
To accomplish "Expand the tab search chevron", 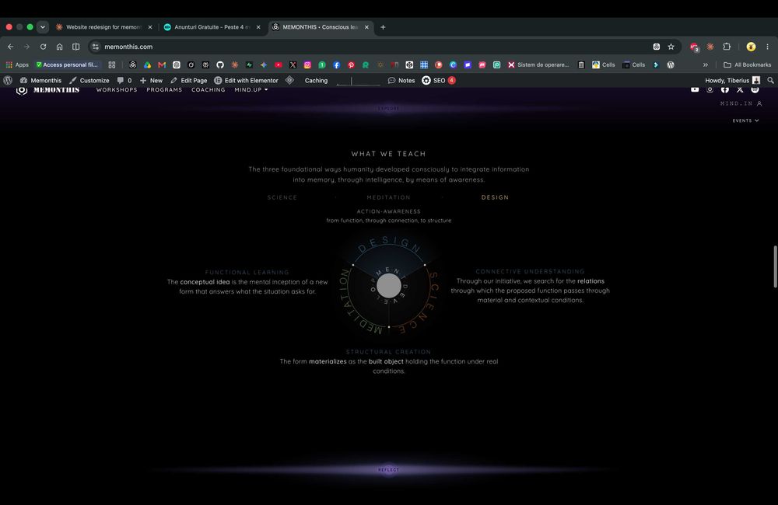I will pyautogui.click(x=43, y=27).
